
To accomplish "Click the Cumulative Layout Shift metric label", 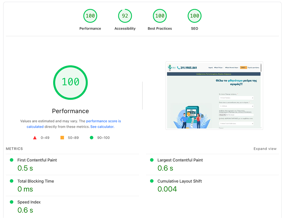I will pos(180,181).
